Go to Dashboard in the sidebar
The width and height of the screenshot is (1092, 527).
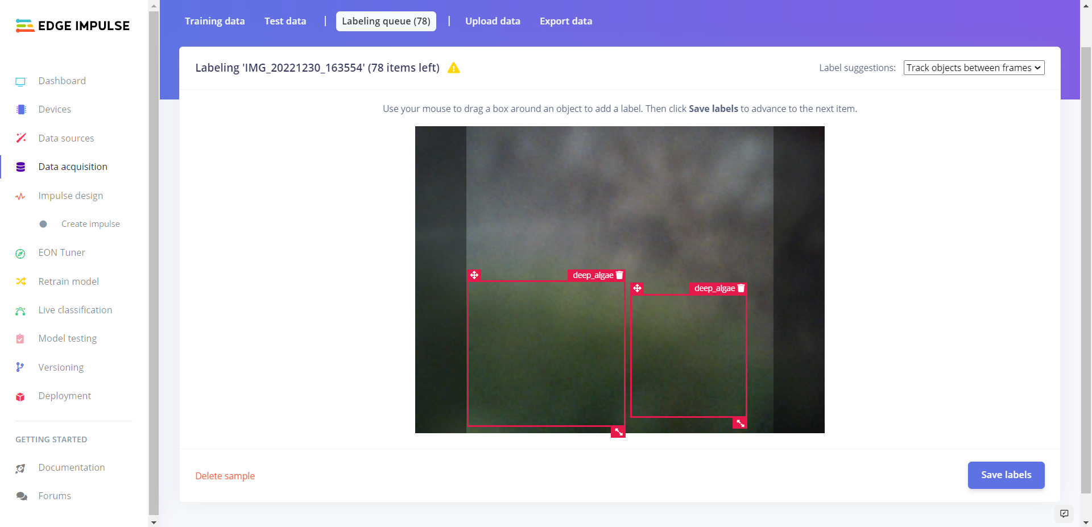[x=62, y=81]
